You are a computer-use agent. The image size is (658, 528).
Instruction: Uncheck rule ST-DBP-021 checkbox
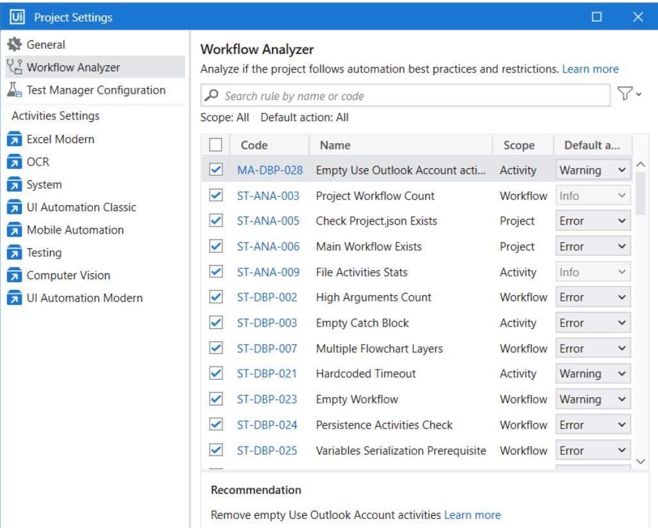[215, 373]
